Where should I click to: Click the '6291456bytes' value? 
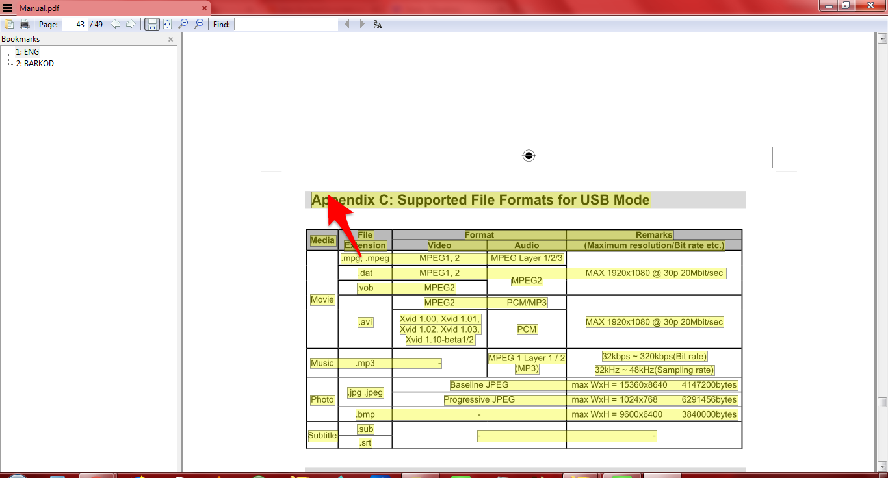(x=709, y=399)
